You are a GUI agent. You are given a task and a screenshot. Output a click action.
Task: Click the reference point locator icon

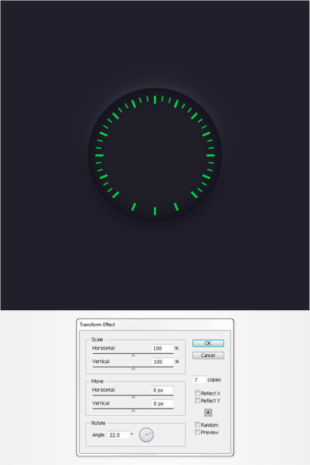pyautogui.click(x=208, y=413)
